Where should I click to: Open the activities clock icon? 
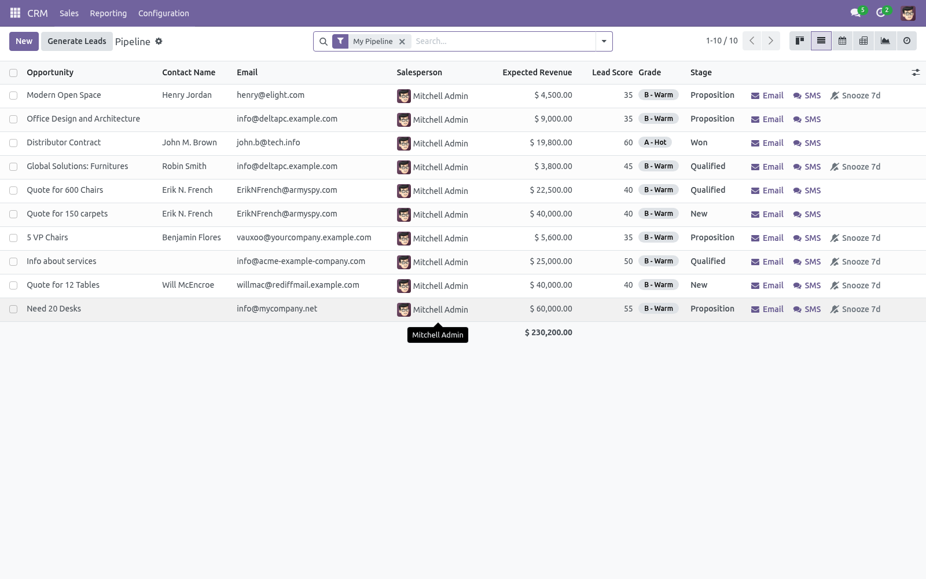pyautogui.click(x=880, y=13)
